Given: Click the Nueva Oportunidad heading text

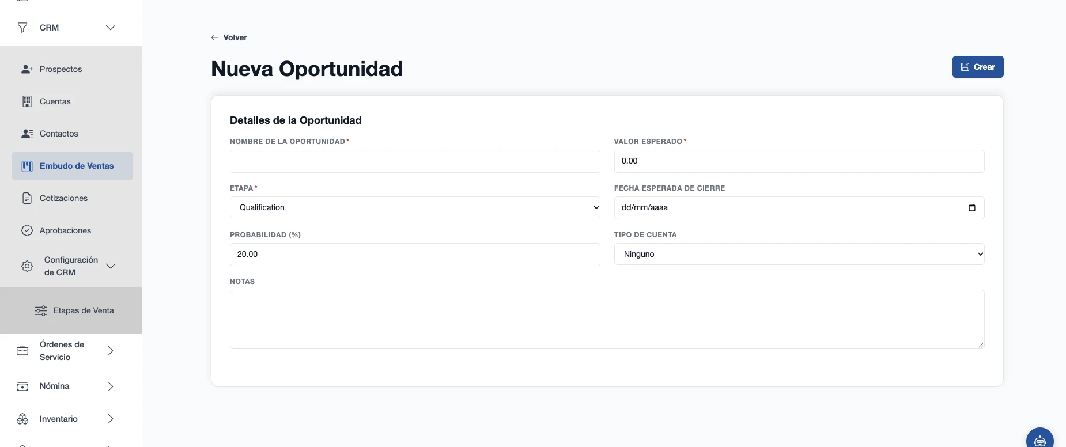Looking at the screenshot, I should coord(307,69).
